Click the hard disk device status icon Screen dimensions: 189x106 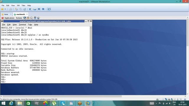click(157, 99)
